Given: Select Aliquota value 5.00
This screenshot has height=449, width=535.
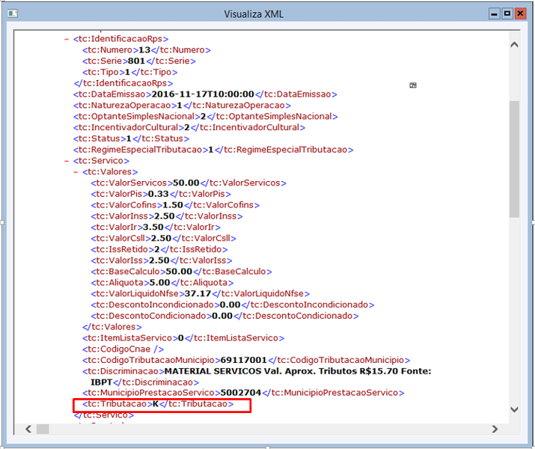Looking at the screenshot, I should point(159,283).
